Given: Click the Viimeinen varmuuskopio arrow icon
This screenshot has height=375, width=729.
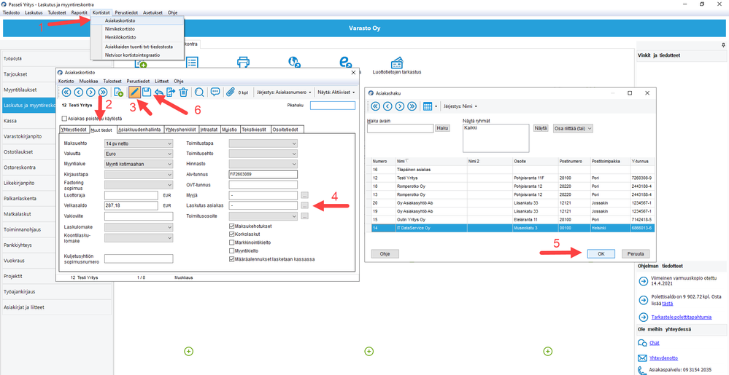Looking at the screenshot, I should pyautogui.click(x=644, y=281).
